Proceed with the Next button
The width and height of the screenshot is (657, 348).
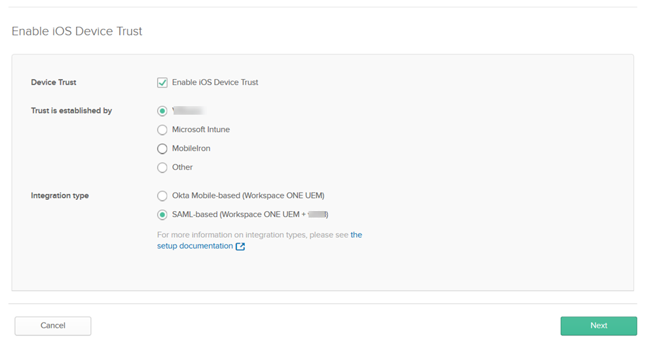point(599,326)
